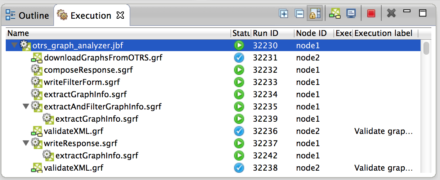Click finished status icon for run 32231
Viewport: 440px width, 180px height.
(x=239, y=58)
